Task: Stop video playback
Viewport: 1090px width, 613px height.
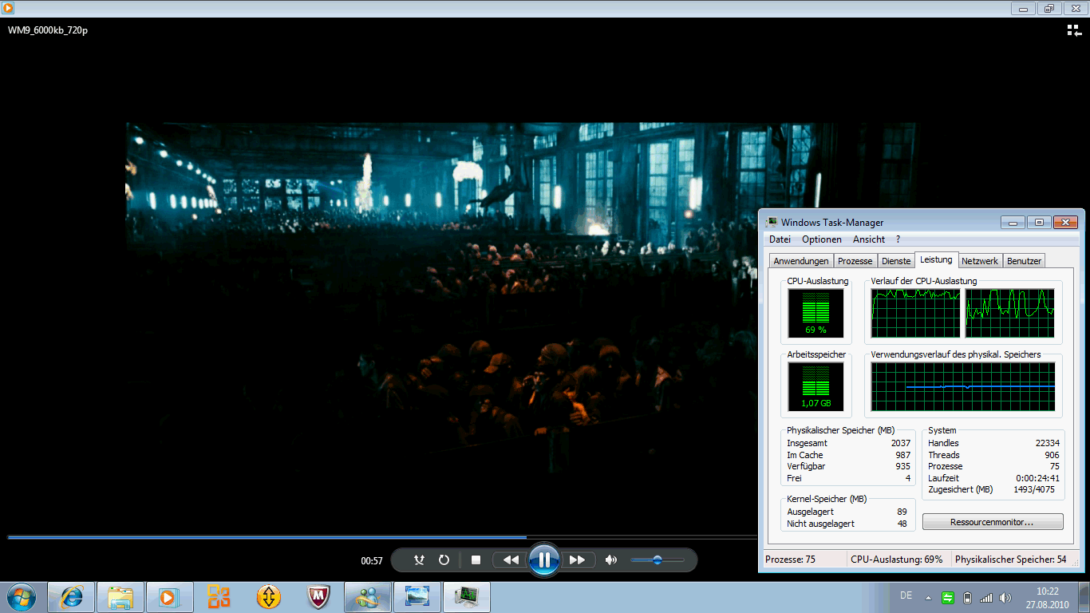Action: pos(476,560)
